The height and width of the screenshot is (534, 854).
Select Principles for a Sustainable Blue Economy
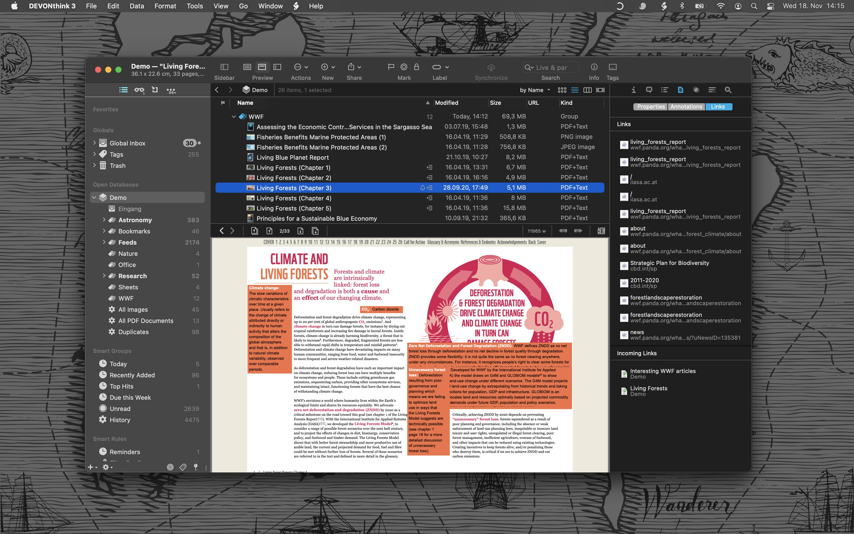(x=410, y=218)
